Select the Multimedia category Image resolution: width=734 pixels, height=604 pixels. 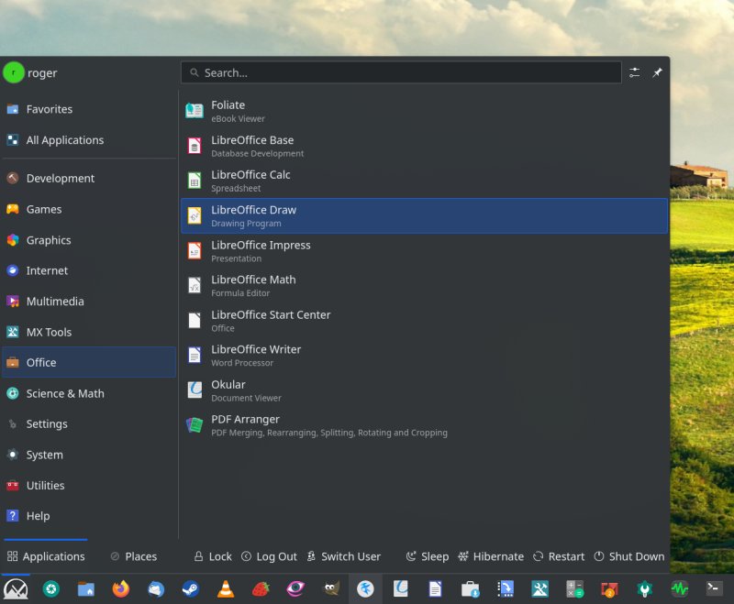55,302
